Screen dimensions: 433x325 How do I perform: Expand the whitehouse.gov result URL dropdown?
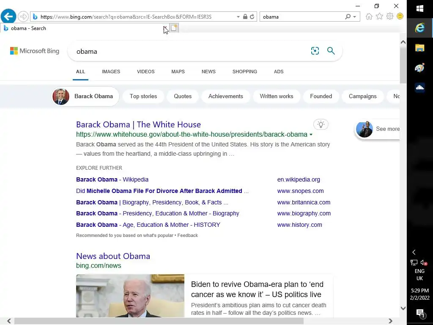pos(311,135)
